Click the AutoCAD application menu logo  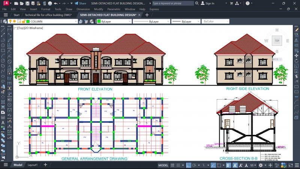(x=6, y=3)
